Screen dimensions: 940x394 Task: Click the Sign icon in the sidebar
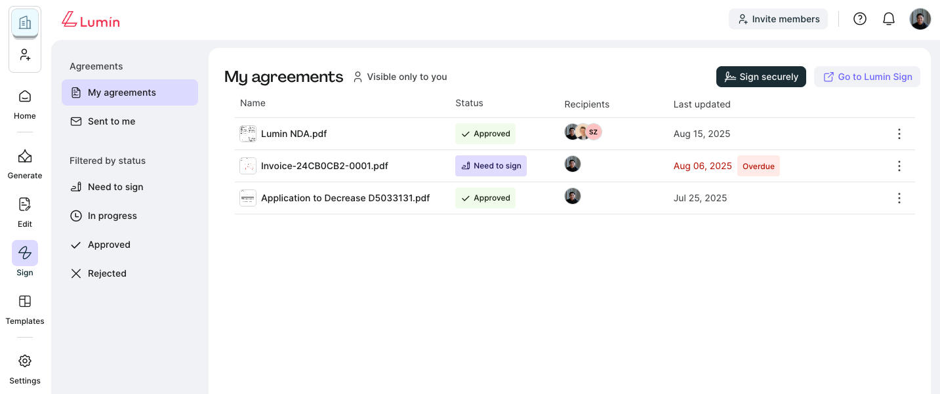[x=24, y=252]
